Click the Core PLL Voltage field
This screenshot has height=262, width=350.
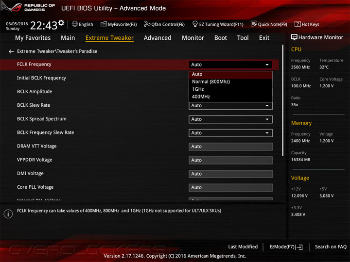tap(230, 188)
